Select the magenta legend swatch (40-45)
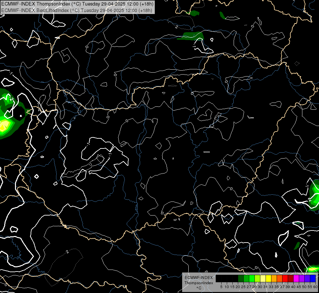Image resolution: width=319 pixels, height=293 pixels. coord(296,278)
